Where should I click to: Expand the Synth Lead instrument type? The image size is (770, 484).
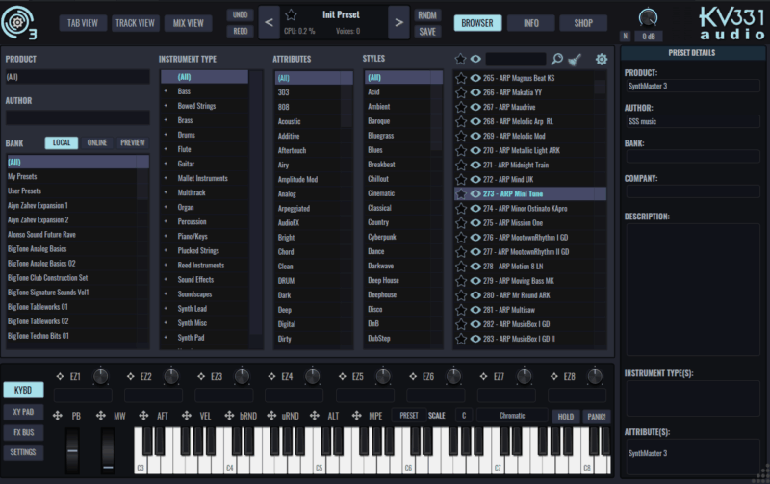coord(166,308)
